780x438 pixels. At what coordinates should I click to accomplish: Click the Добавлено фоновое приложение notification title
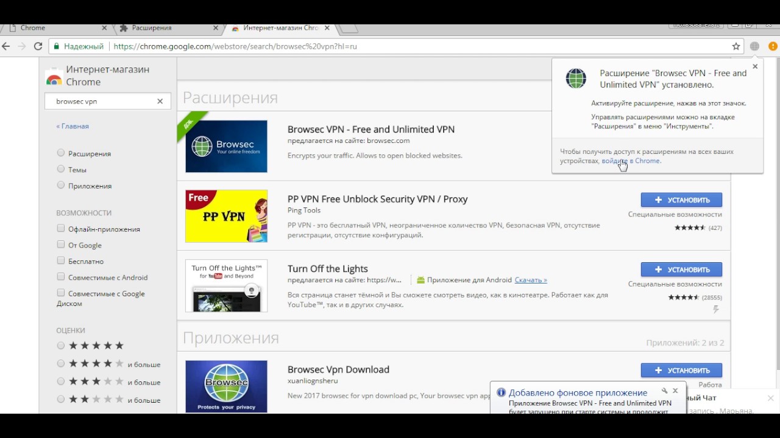(x=578, y=393)
